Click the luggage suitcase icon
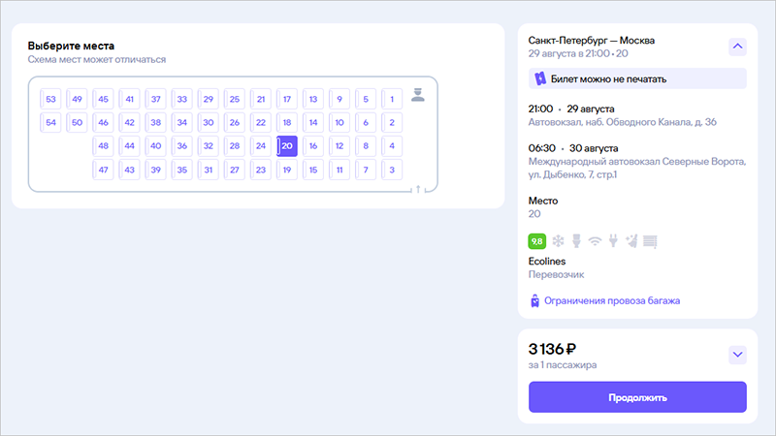776x436 pixels. [x=534, y=301]
